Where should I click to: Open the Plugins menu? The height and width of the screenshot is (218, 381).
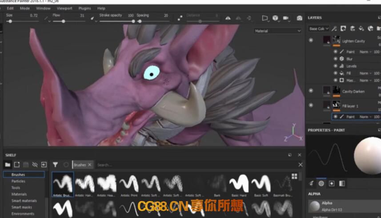(84, 8)
